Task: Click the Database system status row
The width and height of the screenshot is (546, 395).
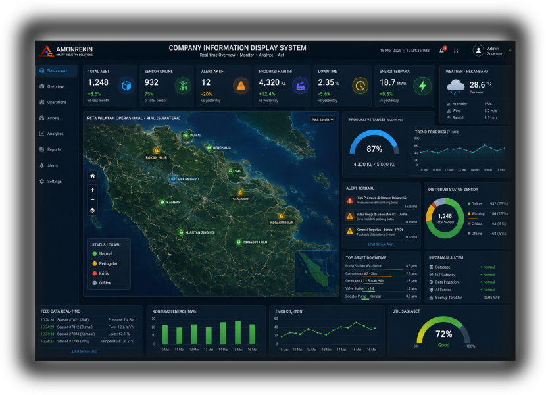Action: coord(462,267)
